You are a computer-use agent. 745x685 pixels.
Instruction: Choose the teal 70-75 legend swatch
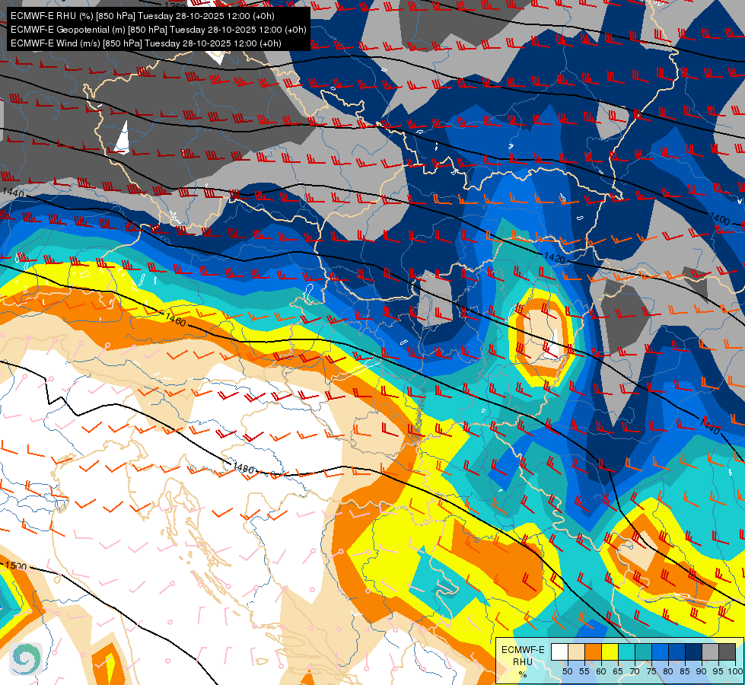pyautogui.click(x=644, y=652)
